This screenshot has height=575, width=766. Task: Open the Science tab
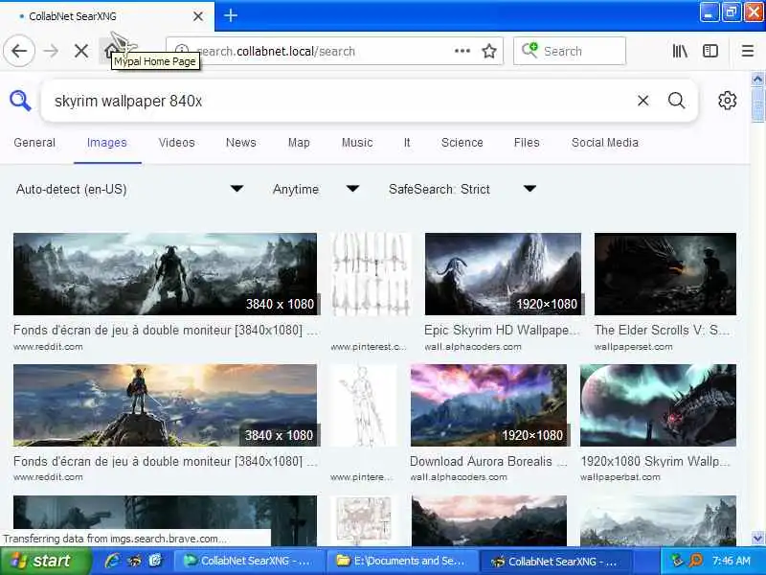[462, 143]
